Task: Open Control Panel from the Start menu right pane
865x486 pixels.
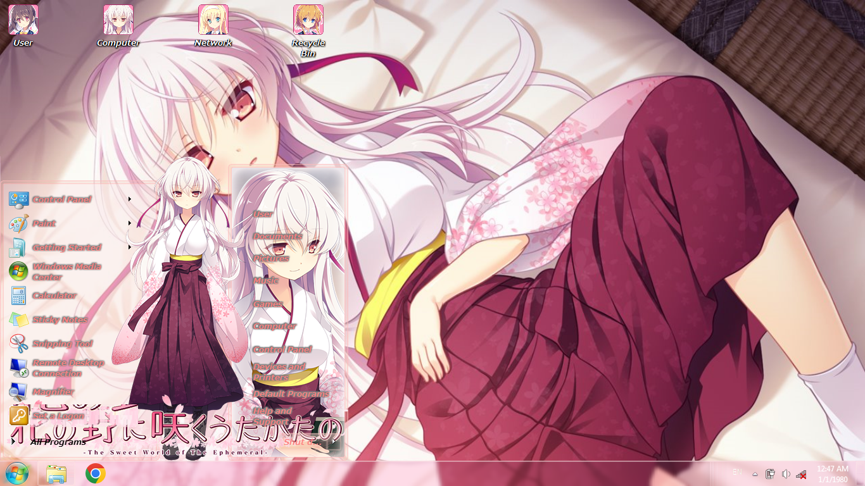Action: point(282,349)
